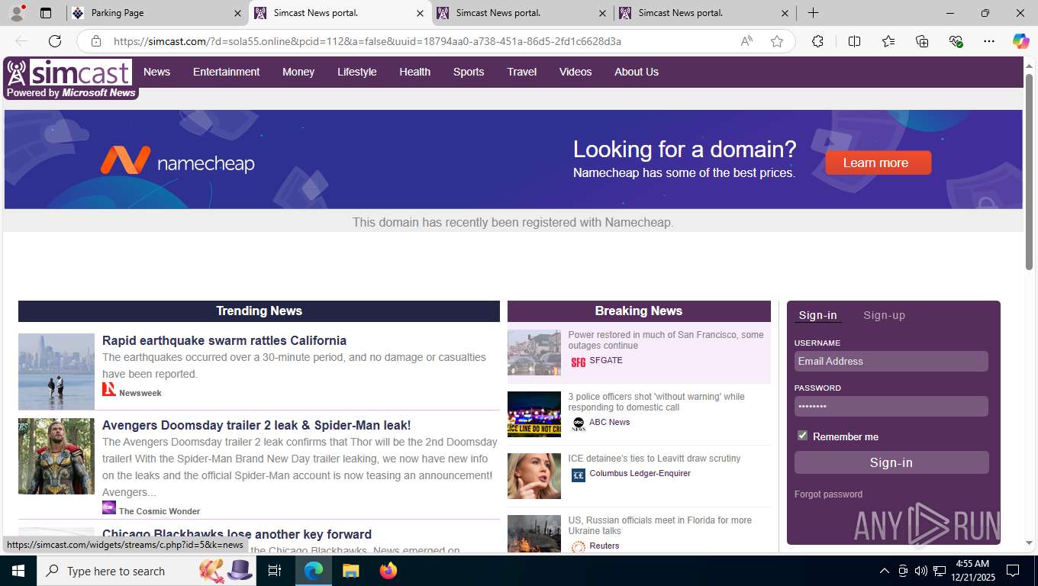Open the network icon in system tray
Viewport: 1038px width, 586px height.
click(940, 571)
